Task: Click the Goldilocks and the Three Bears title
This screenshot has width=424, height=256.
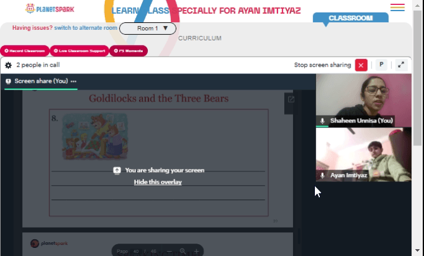Action: click(x=159, y=98)
